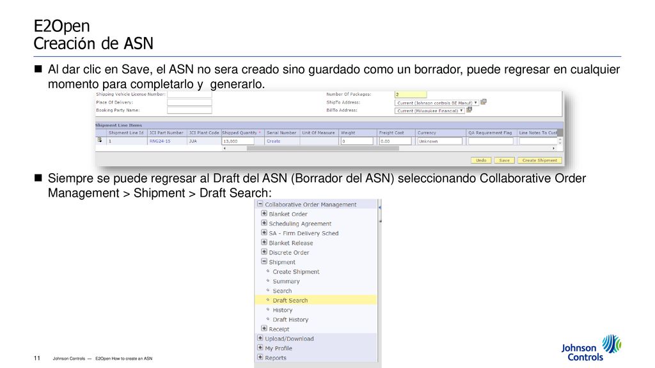The height and width of the screenshot is (368, 655).
Task: Click the Weight input field
Action: coord(357,141)
